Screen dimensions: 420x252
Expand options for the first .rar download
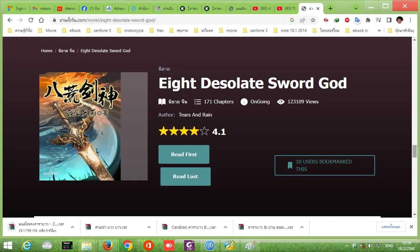click(x=73, y=227)
